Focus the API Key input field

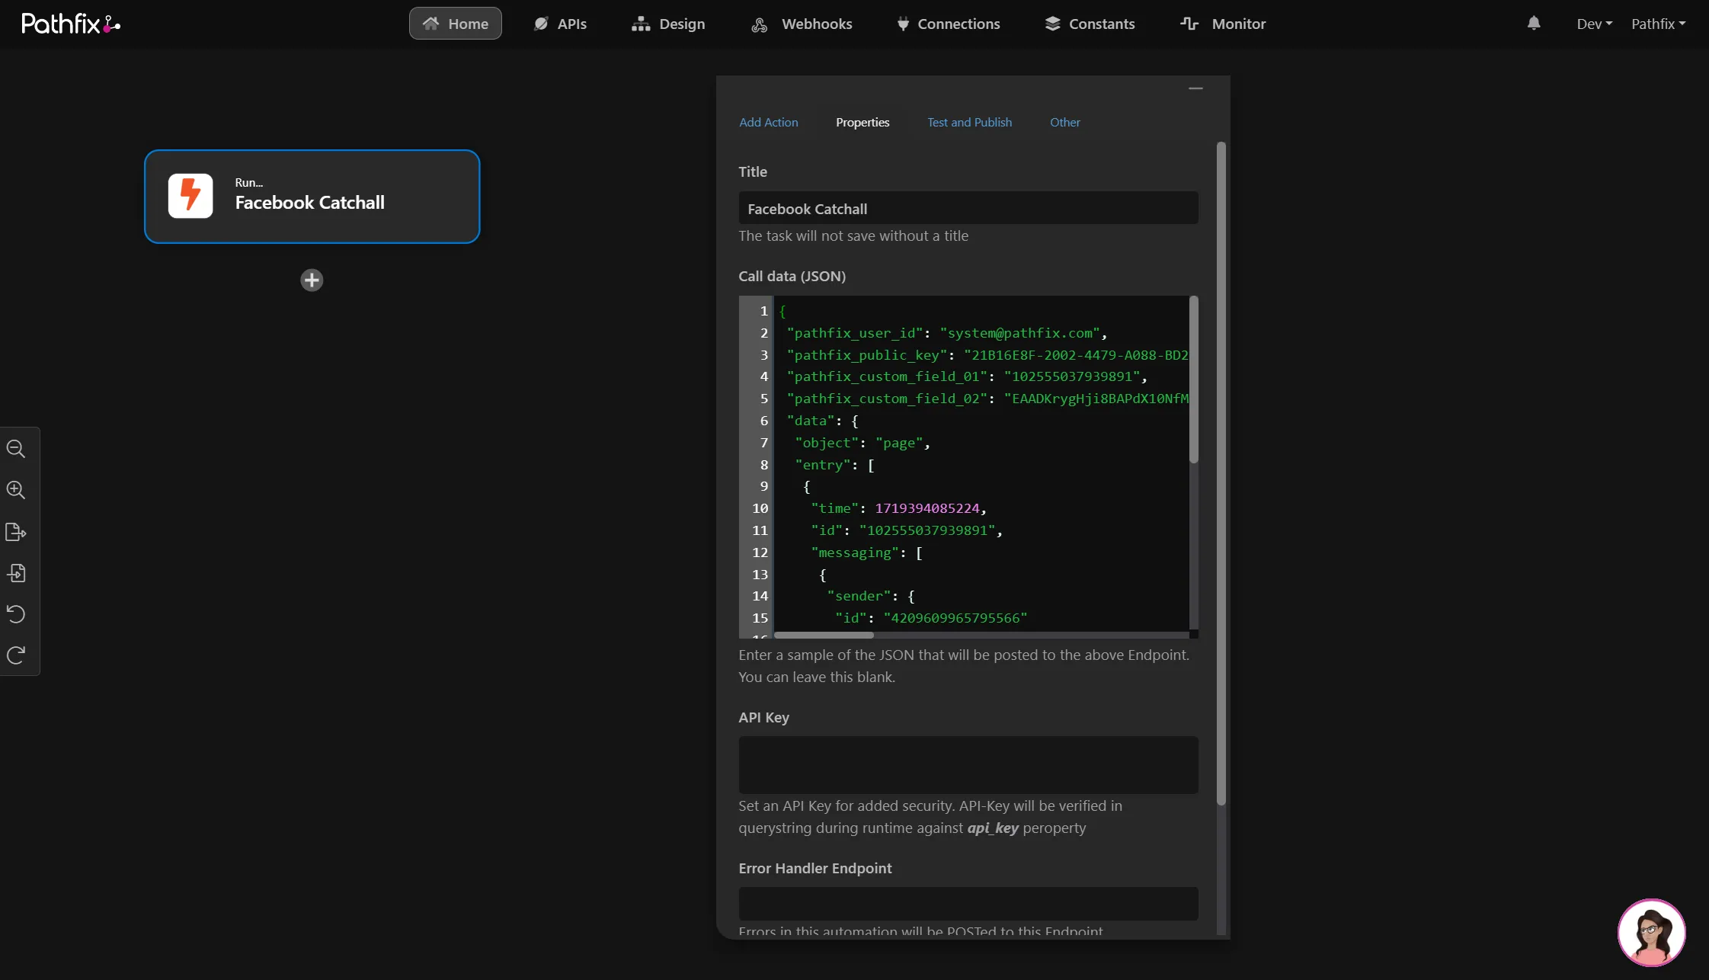pyautogui.click(x=968, y=765)
